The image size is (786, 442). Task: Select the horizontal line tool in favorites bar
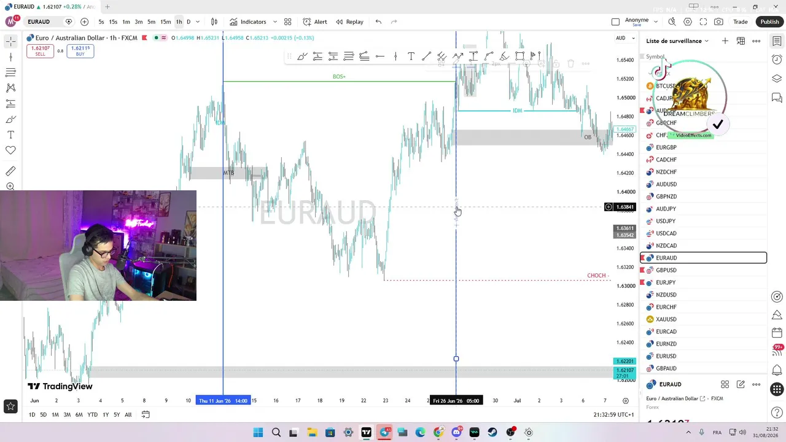coord(380,56)
